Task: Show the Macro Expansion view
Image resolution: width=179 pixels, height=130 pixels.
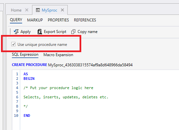Action: click(58, 55)
